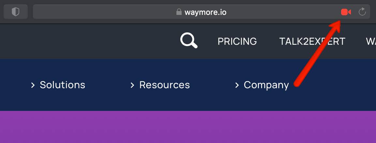
Task: Open site search with the magnifier icon
Action: click(x=189, y=41)
